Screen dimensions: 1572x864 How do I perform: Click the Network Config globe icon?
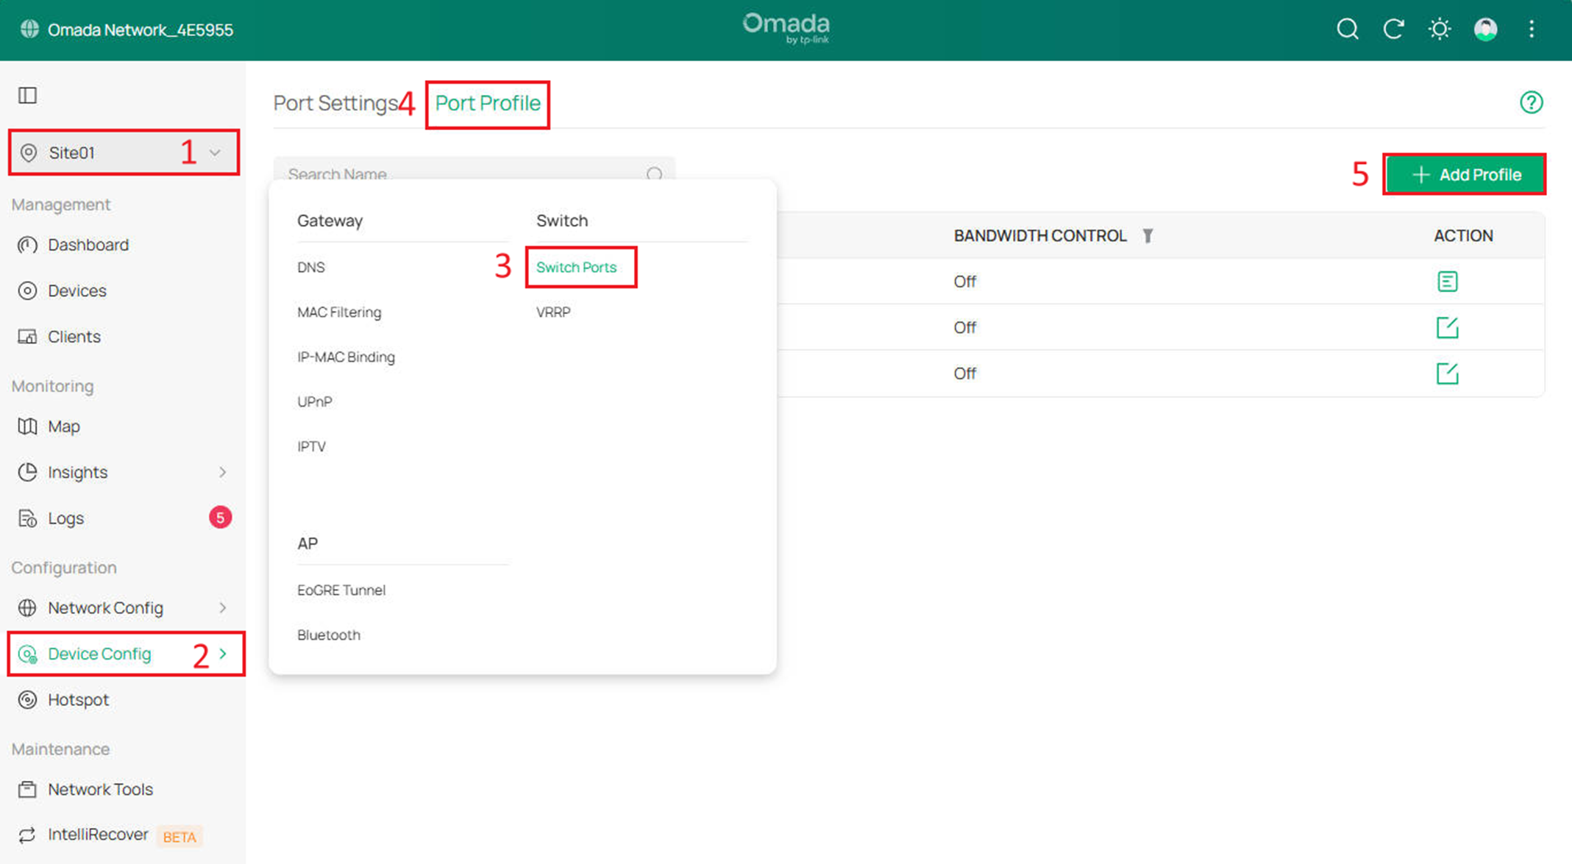click(x=27, y=608)
